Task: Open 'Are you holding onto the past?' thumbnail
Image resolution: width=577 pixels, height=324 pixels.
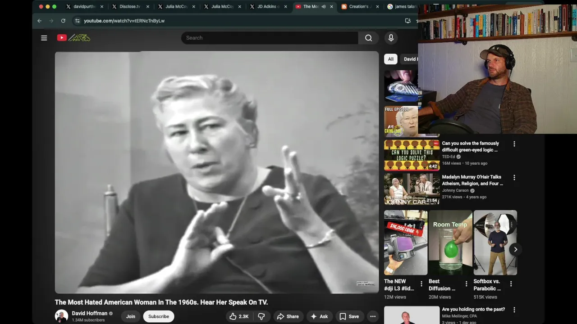Action: [412, 315]
